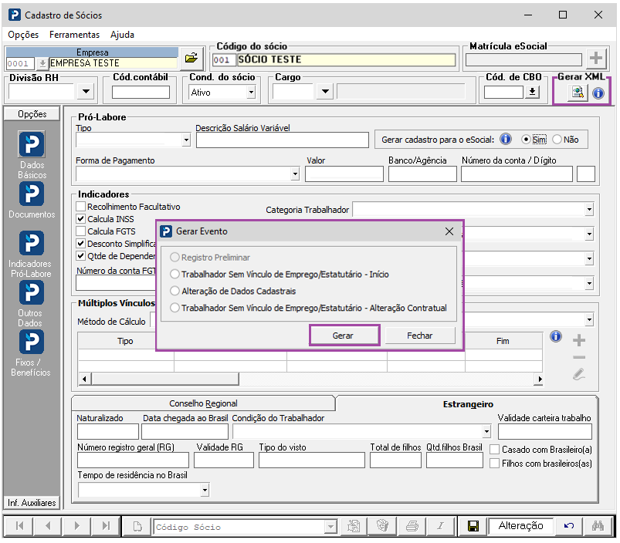Image resolution: width=620 pixels, height=543 pixels.
Task: Open Tempo de residência no Brasil dropdown
Action: click(x=205, y=490)
